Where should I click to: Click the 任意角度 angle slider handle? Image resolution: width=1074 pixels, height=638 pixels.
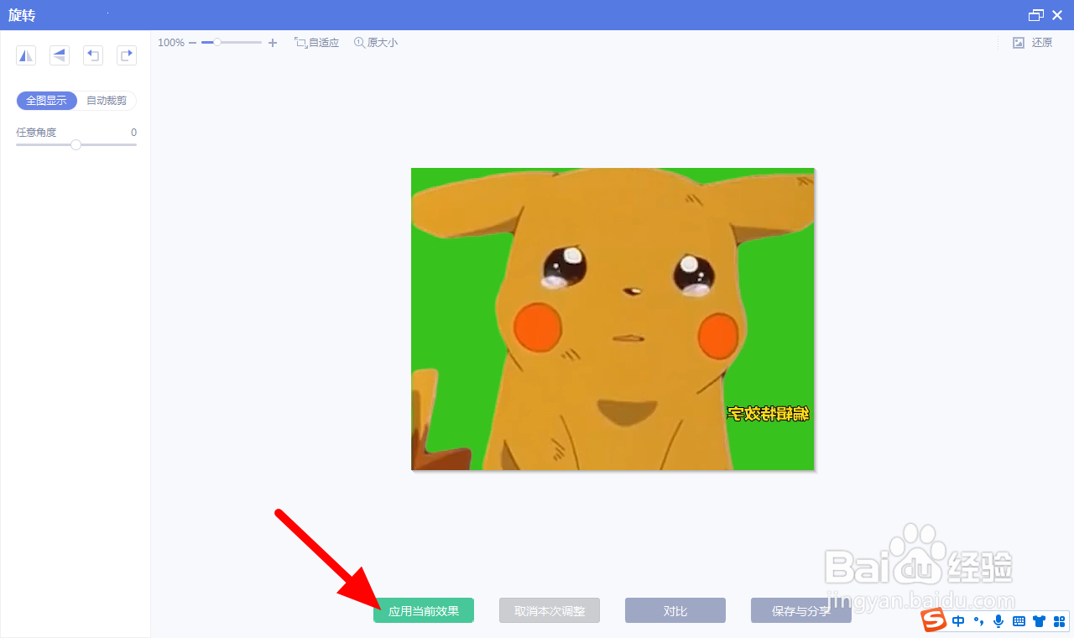76,144
